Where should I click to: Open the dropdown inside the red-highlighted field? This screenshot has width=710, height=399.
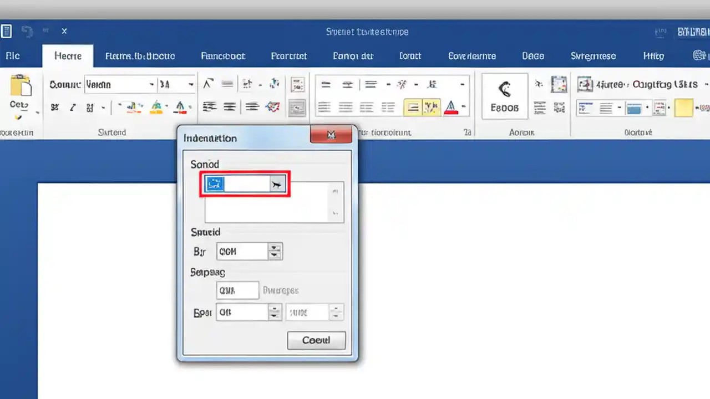coord(277,184)
